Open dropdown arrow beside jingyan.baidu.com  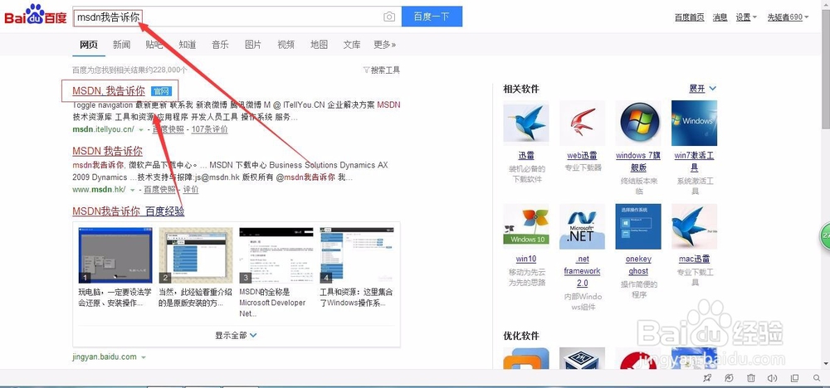[143, 357]
